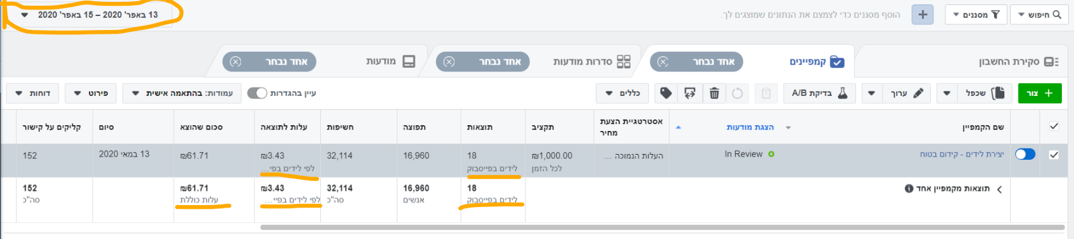Toggle the campaign on/off switch

coord(1025,154)
